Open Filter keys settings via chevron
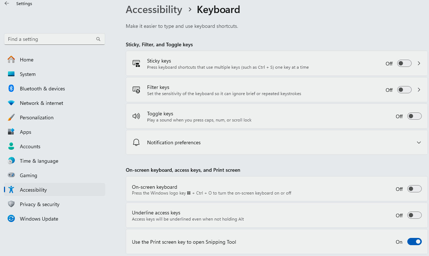Image resolution: width=429 pixels, height=256 pixels. click(419, 90)
